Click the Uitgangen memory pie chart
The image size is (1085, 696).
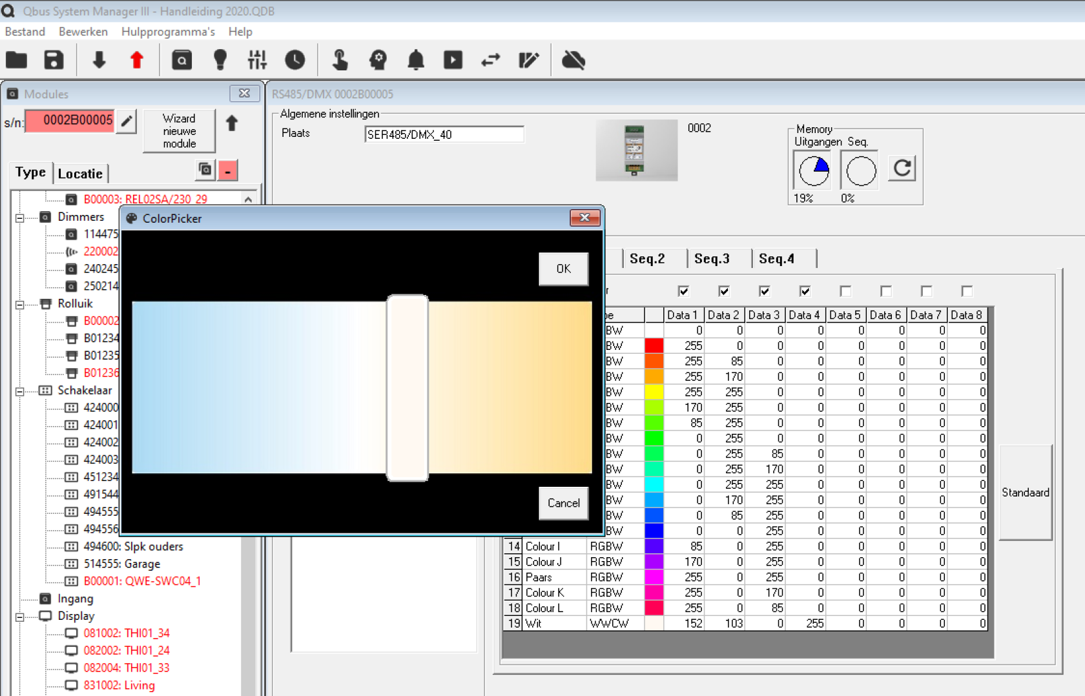click(x=813, y=170)
